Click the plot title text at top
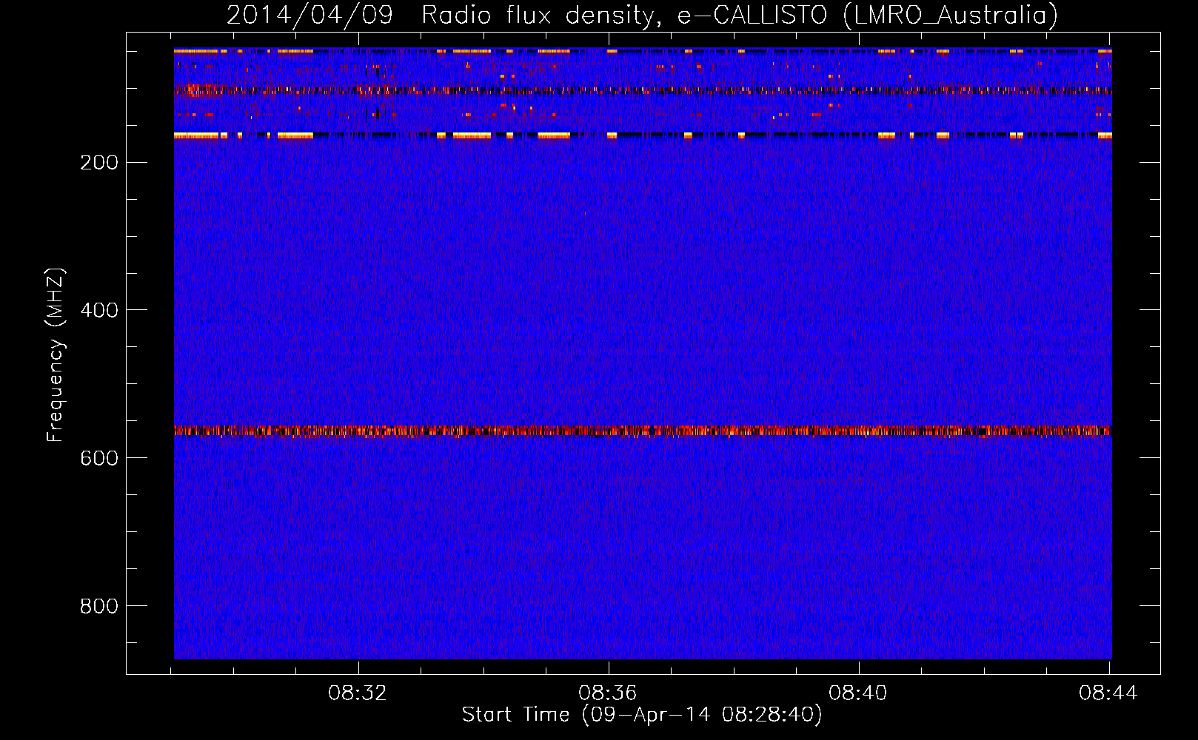Screen dimensions: 1198x740 (x=642, y=16)
